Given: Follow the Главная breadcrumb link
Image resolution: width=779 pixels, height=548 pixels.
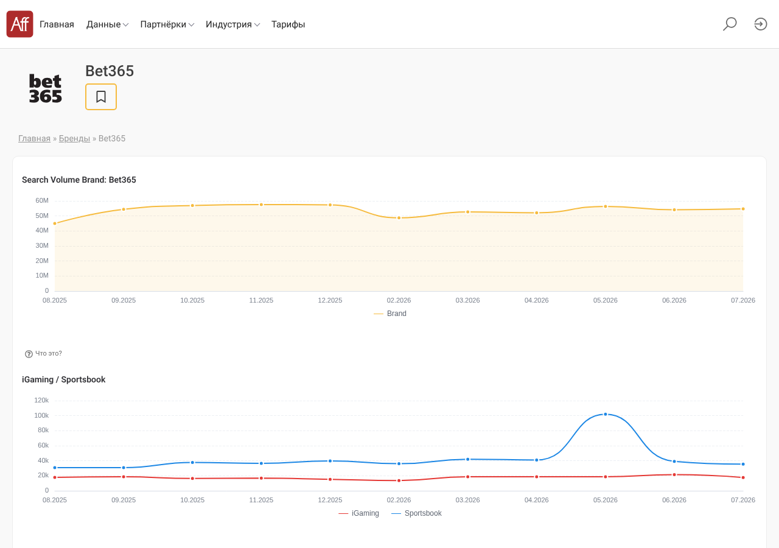Looking at the screenshot, I should [x=34, y=138].
